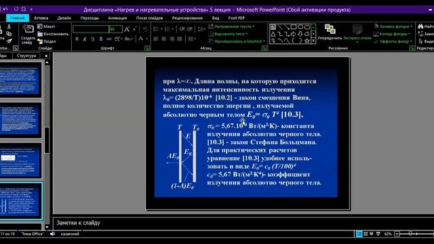The image size is (434, 244).
Task: Switch to reading view icon in status bar
Action: (372, 234)
